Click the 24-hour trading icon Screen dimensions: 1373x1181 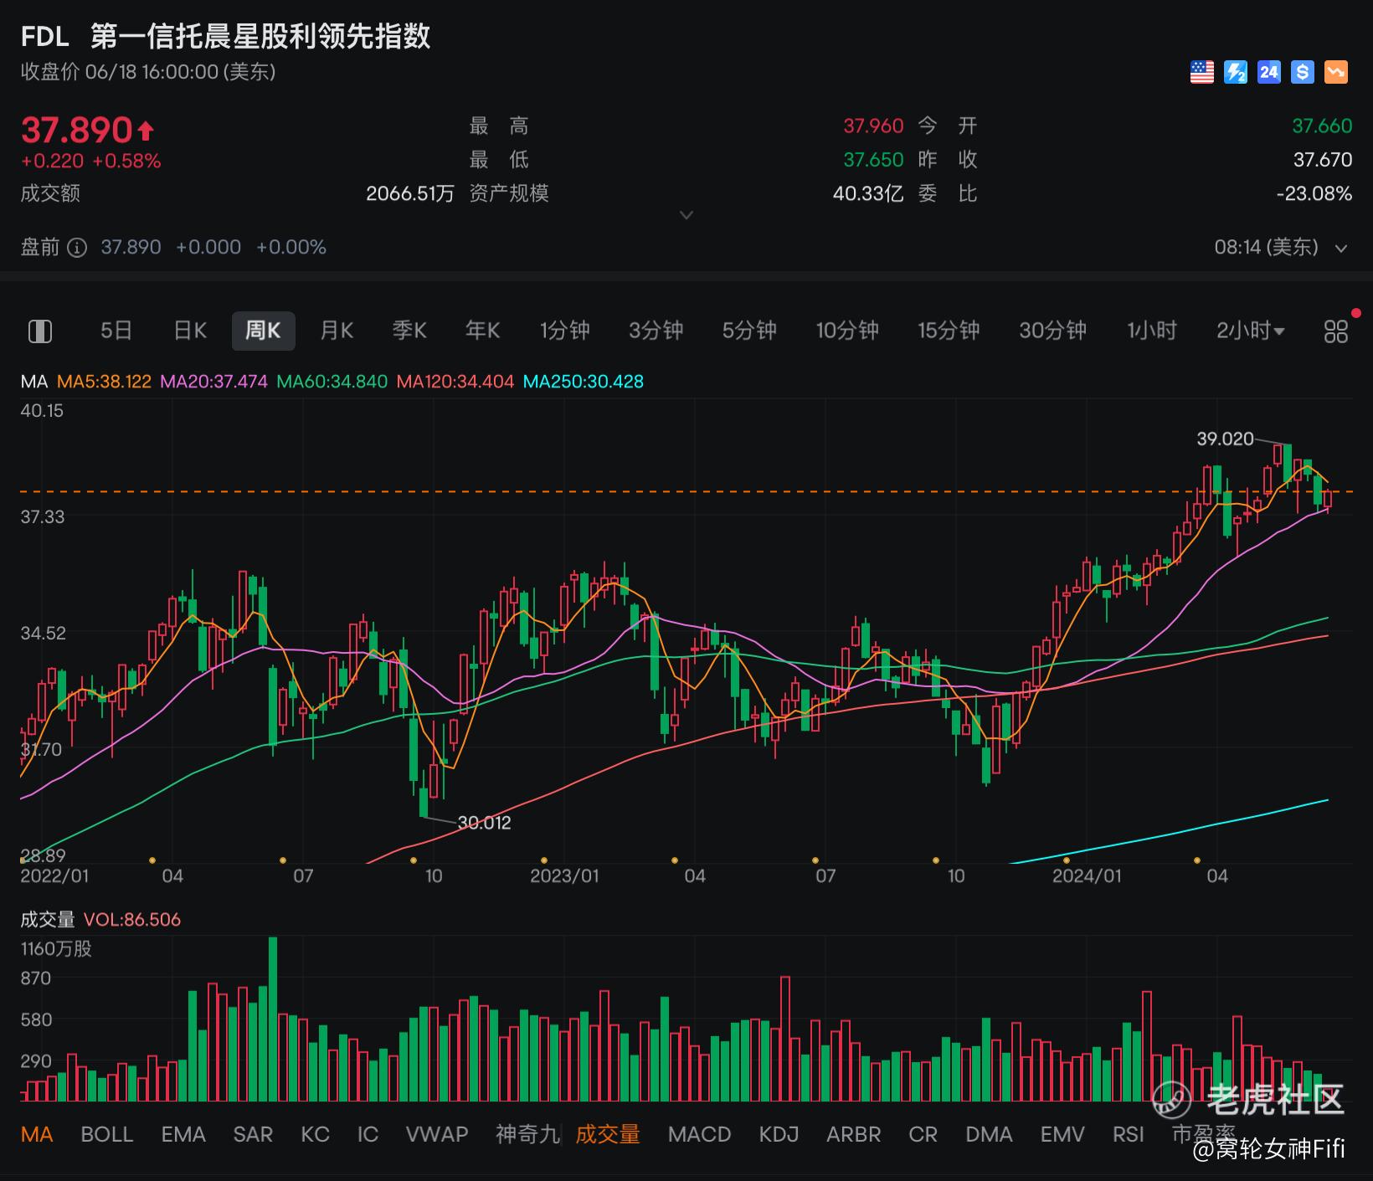click(x=1269, y=72)
